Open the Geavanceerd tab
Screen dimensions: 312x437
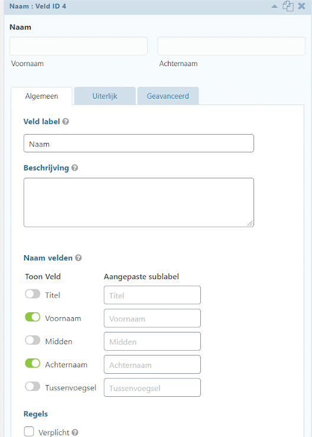[x=168, y=96]
